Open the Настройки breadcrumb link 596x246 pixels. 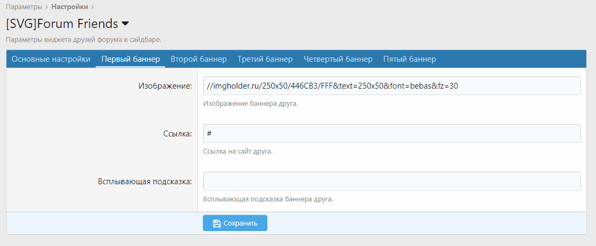(x=70, y=7)
